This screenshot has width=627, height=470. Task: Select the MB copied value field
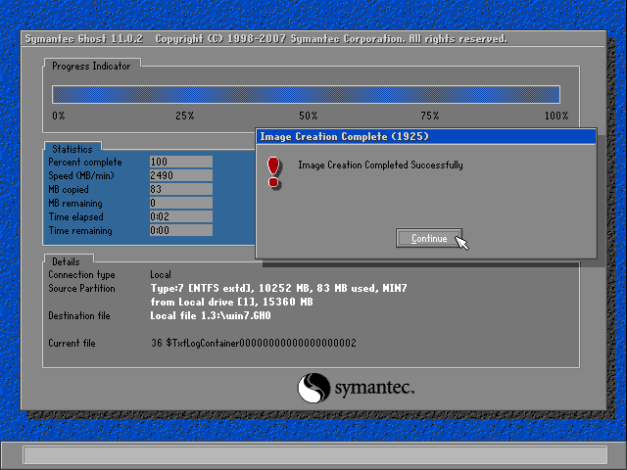[x=180, y=189]
